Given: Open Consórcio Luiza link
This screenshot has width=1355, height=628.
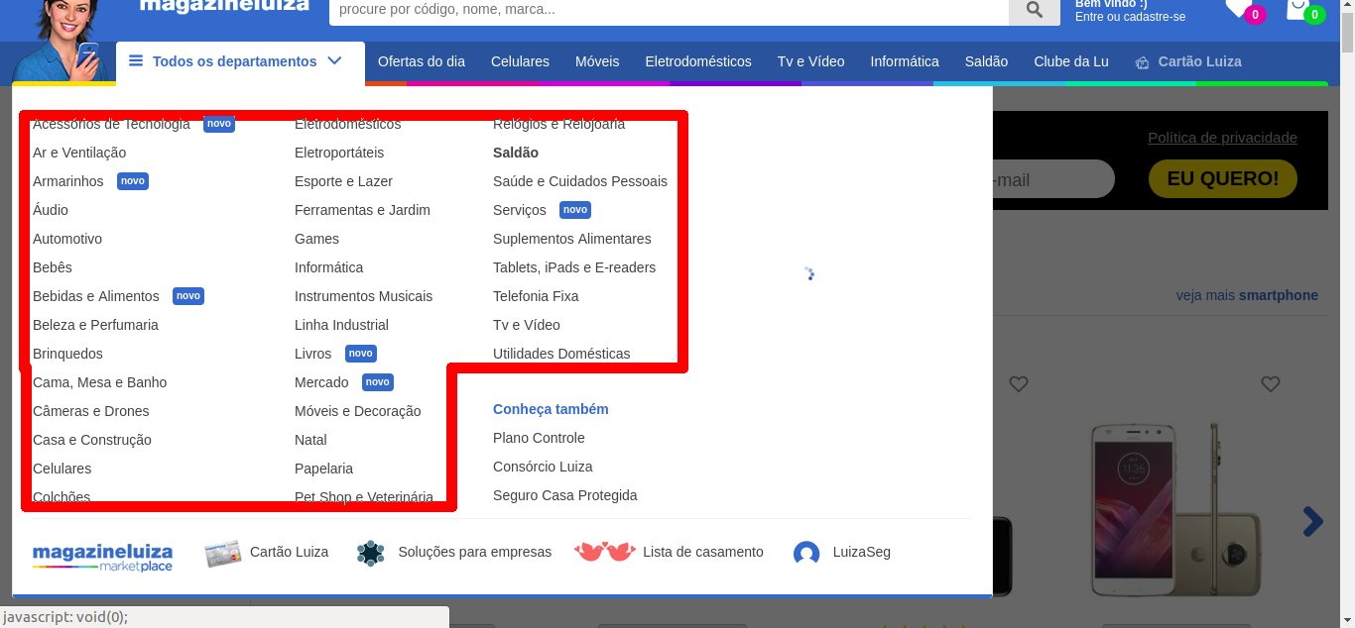Looking at the screenshot, I should tap(543, 467).
